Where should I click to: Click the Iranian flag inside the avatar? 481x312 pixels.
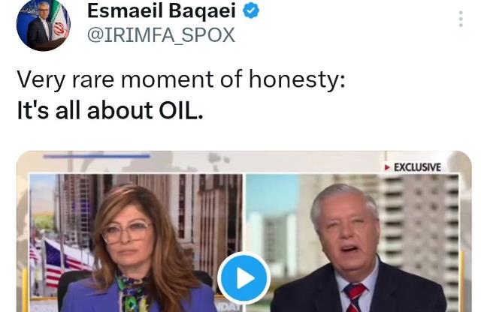60,22
